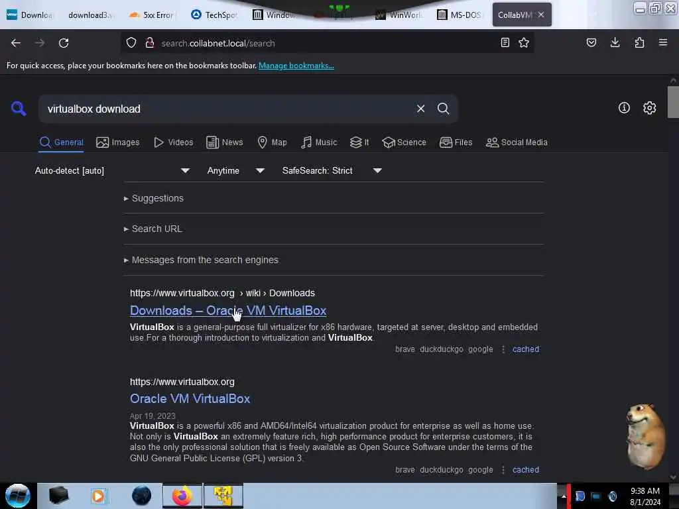Click the address bar URL
The image size is (679, 509).
coord(218,43)
